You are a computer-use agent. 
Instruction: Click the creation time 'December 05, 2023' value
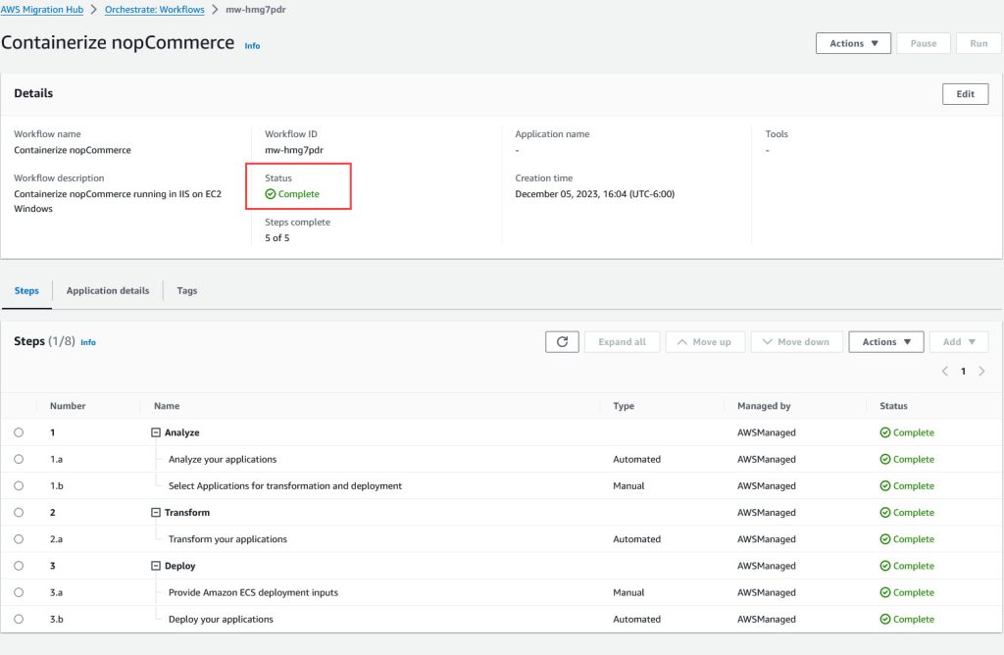point(595,194)
